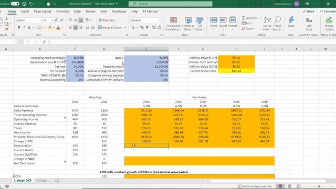Click the Insert Function fx icon
The height and width of the screenshot is (189, 336).
click(44, 41)
